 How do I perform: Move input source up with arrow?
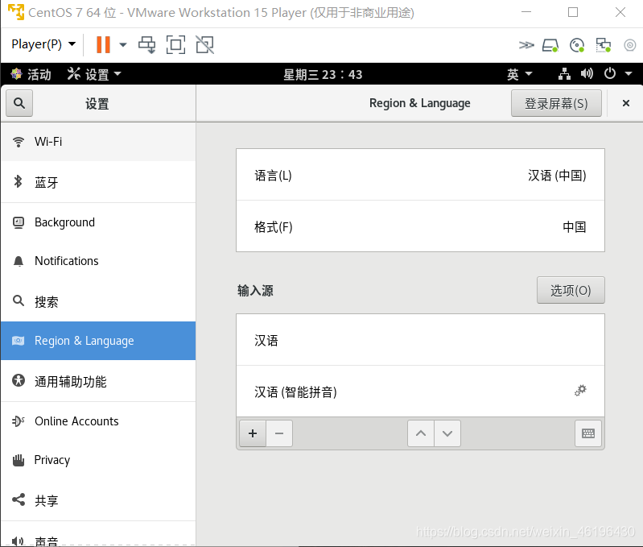pyautogui.click(x=421, y=433)
